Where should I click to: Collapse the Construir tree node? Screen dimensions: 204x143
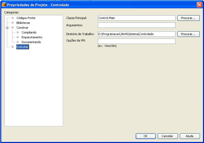pyautogui.click(x=7, y=28)
